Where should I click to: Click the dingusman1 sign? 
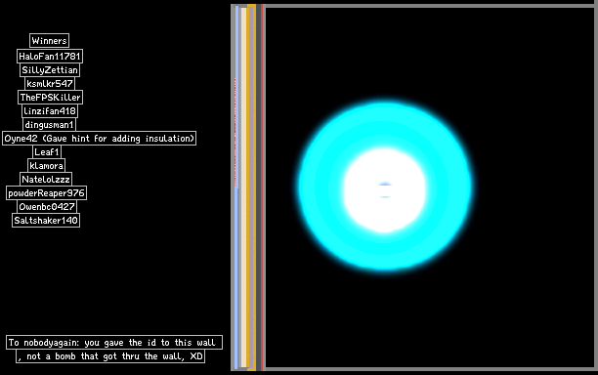49,125
